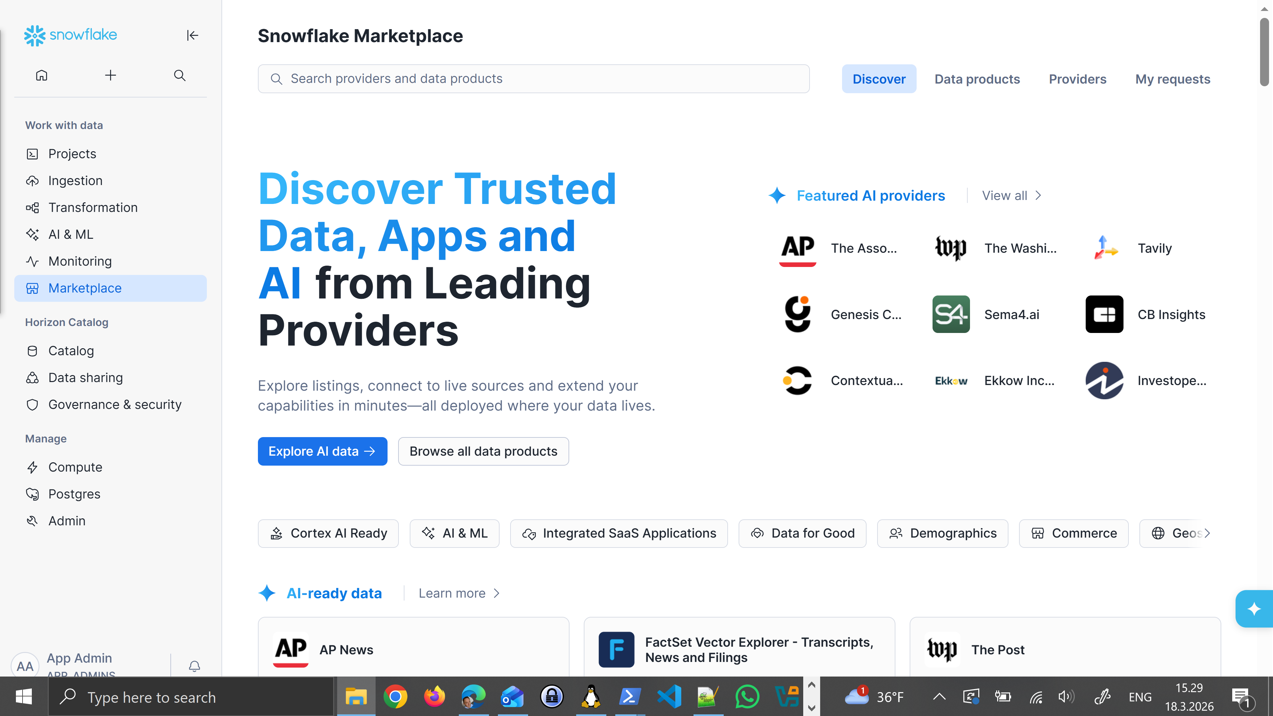Open Google Chrome from the taskbar

pos(395,697)
